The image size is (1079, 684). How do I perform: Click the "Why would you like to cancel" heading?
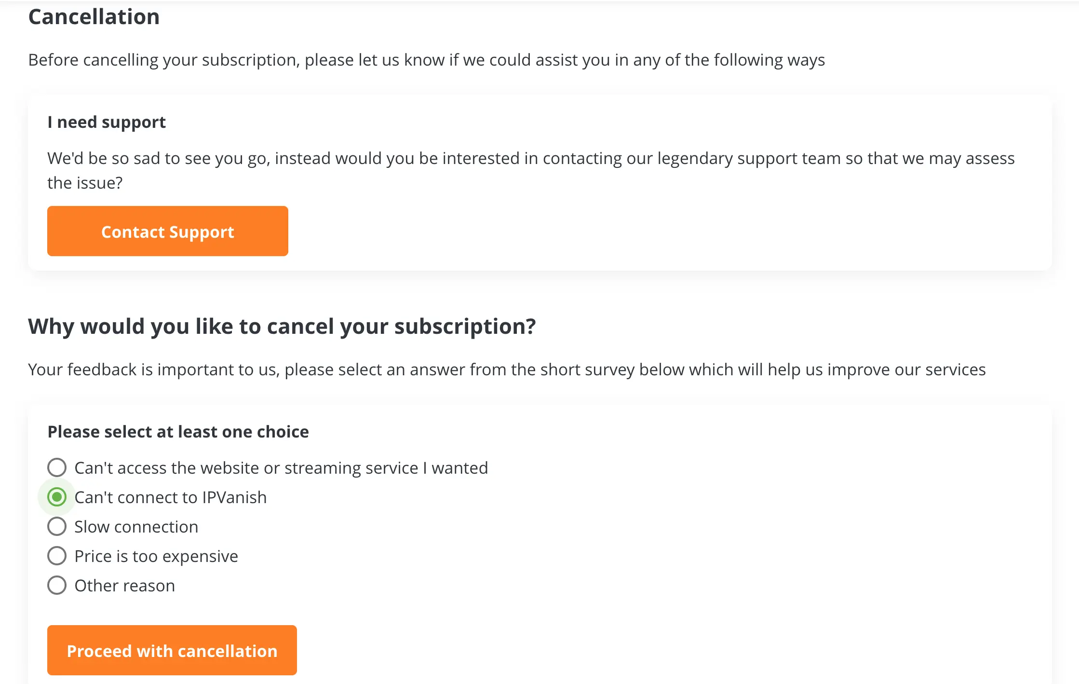[282, 326]
